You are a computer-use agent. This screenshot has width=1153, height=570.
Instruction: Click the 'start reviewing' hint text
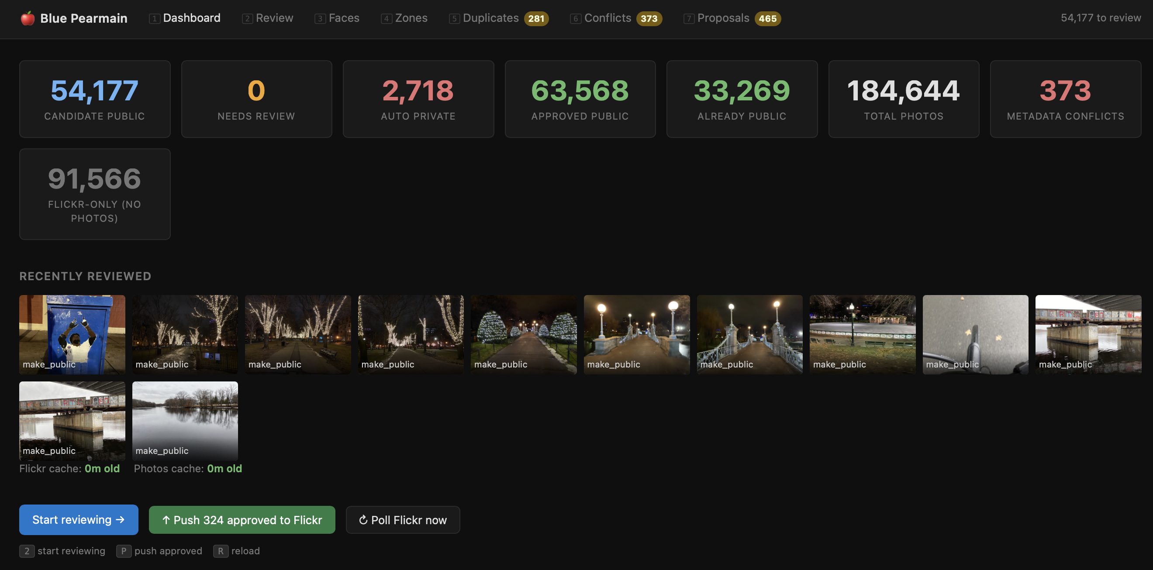[x=71, y=551]
